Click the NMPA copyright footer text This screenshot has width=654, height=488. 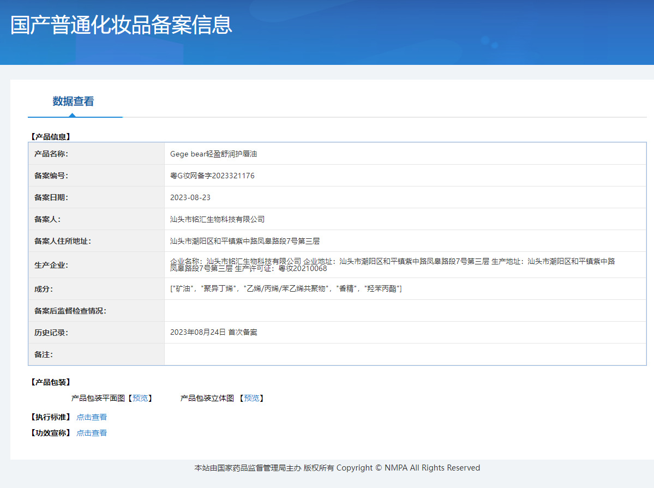[x=337, y=468]
